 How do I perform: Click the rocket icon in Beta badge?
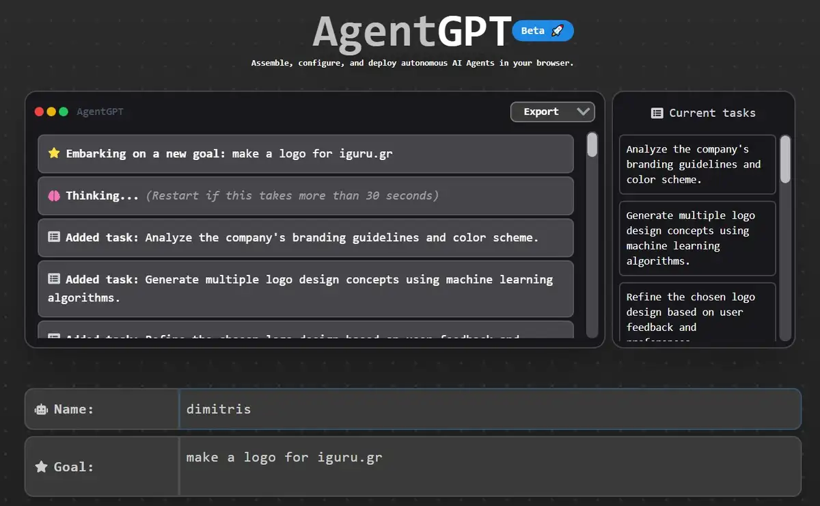(x=558, y=31)
